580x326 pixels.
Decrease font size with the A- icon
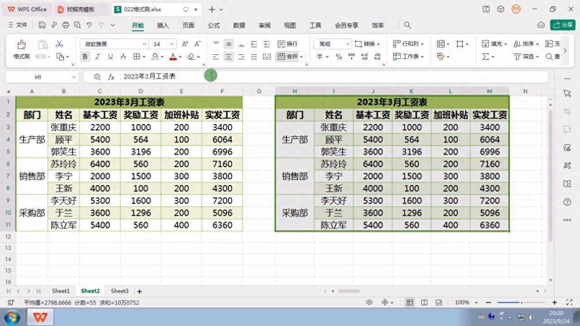click(x=198, y=44)
